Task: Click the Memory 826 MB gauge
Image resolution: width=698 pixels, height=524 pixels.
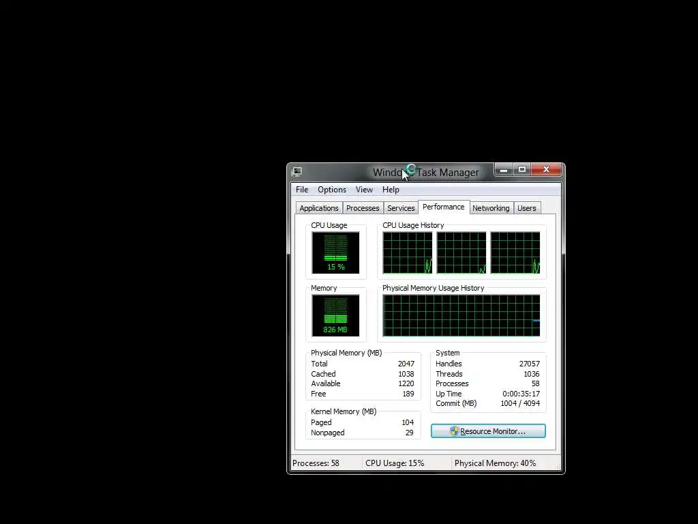Action: (335, 315)
